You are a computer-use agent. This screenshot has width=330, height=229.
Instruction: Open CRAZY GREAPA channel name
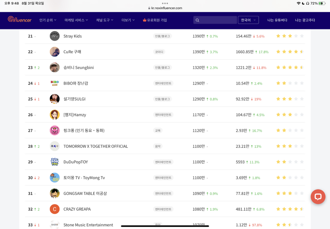pos(77,209)
